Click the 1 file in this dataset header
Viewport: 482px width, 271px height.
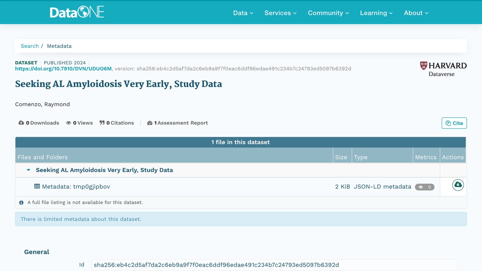point(241,142)
